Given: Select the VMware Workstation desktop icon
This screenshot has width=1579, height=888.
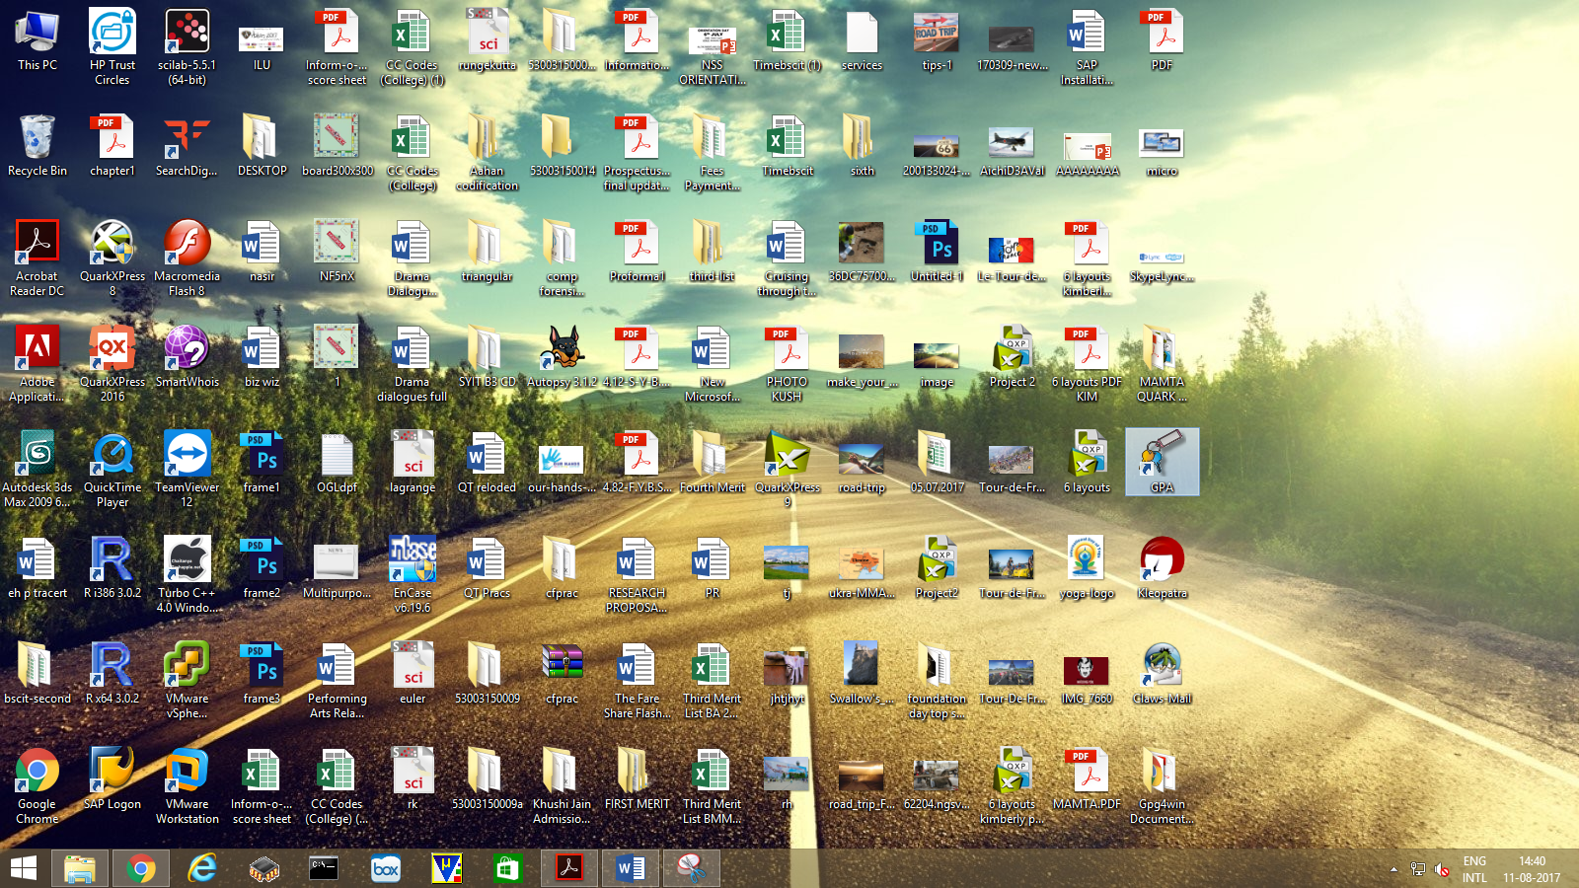Looking at the screenshot, I should pyautogui.click(x=187, y=773).
